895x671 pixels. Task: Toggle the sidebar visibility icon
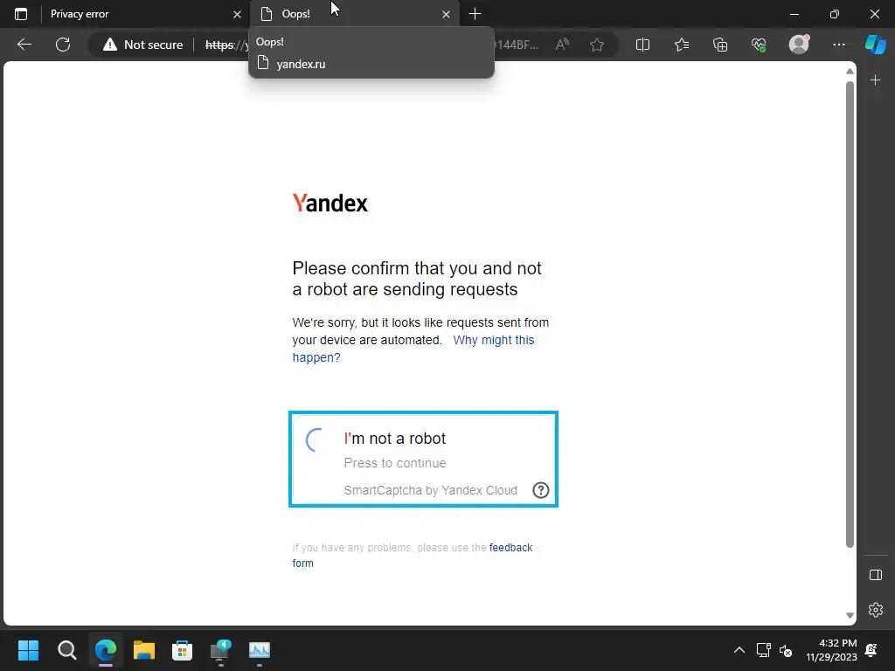(876, 575)
